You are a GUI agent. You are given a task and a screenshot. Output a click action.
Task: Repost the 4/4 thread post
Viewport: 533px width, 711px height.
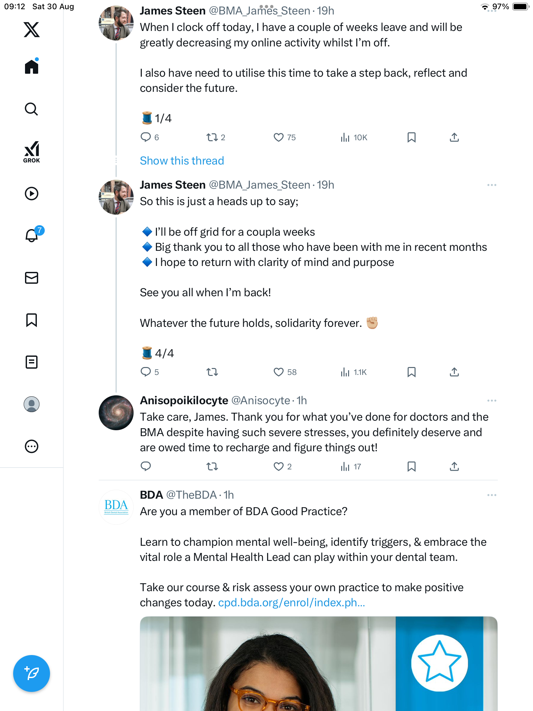point(212,372)
